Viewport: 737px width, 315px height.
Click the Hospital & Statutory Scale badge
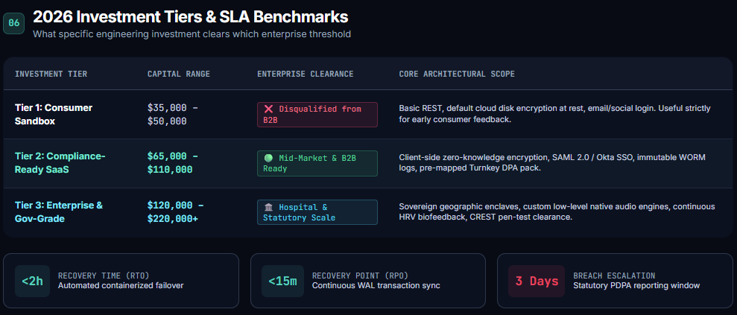point(317,212)
